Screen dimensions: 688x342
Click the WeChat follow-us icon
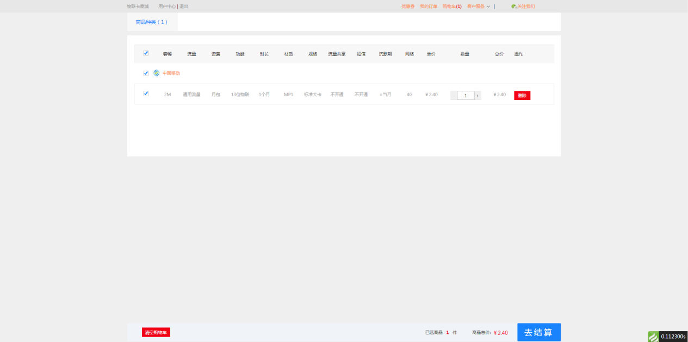click(x=513, y=7)
